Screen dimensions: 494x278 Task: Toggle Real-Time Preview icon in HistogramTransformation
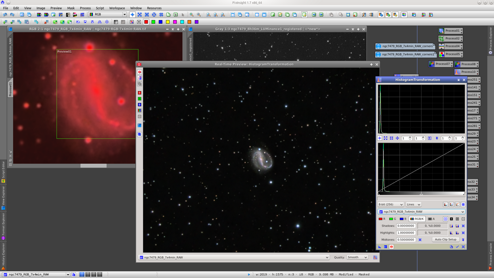(x=391, y=247)
